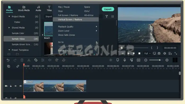Viewport: 185px width, 104px height.
Task: Switch media view with grid icon
Action: point(113,16)
